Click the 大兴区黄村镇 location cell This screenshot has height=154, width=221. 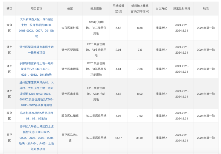point(70,28)
